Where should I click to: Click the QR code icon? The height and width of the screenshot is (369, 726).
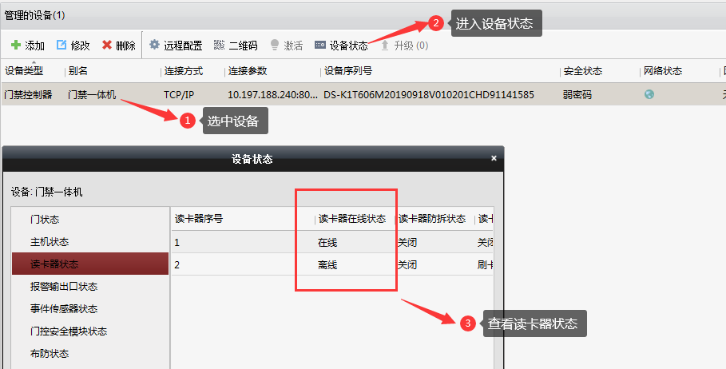point(219,45)
